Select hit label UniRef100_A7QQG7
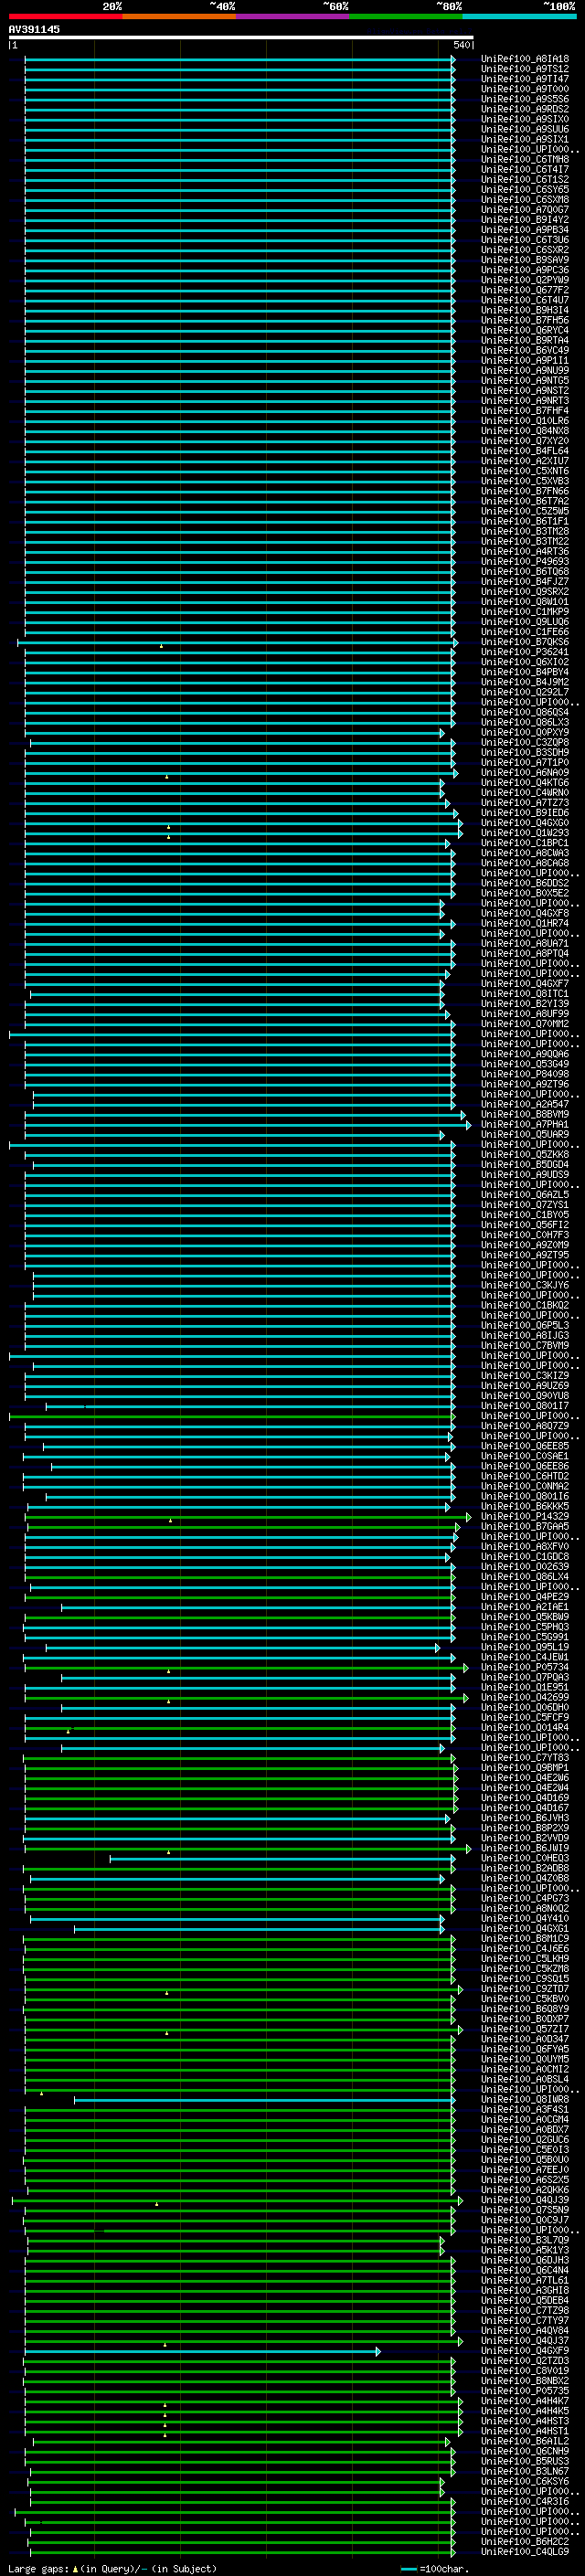585x2576 pixels. (x=525, y=210)
